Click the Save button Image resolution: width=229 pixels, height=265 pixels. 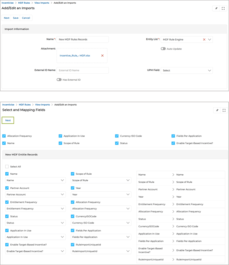[x=16, y=18]
